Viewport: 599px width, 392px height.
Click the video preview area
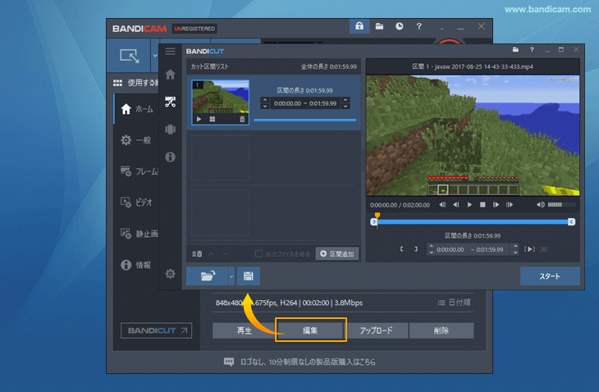pos(473,135)
